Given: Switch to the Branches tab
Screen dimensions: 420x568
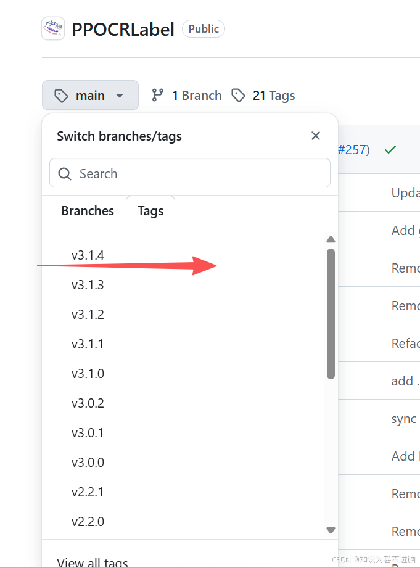Looking at the screenshot, I should (88, 211).
